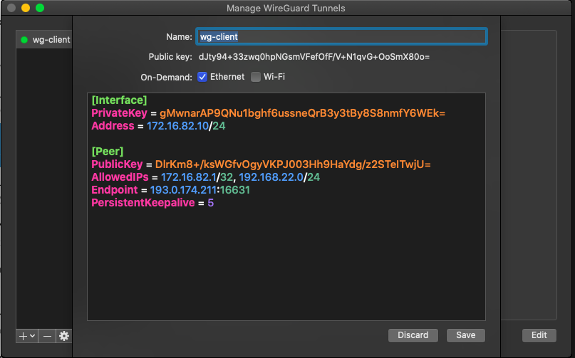Close the window with the red button

point(11,8)
